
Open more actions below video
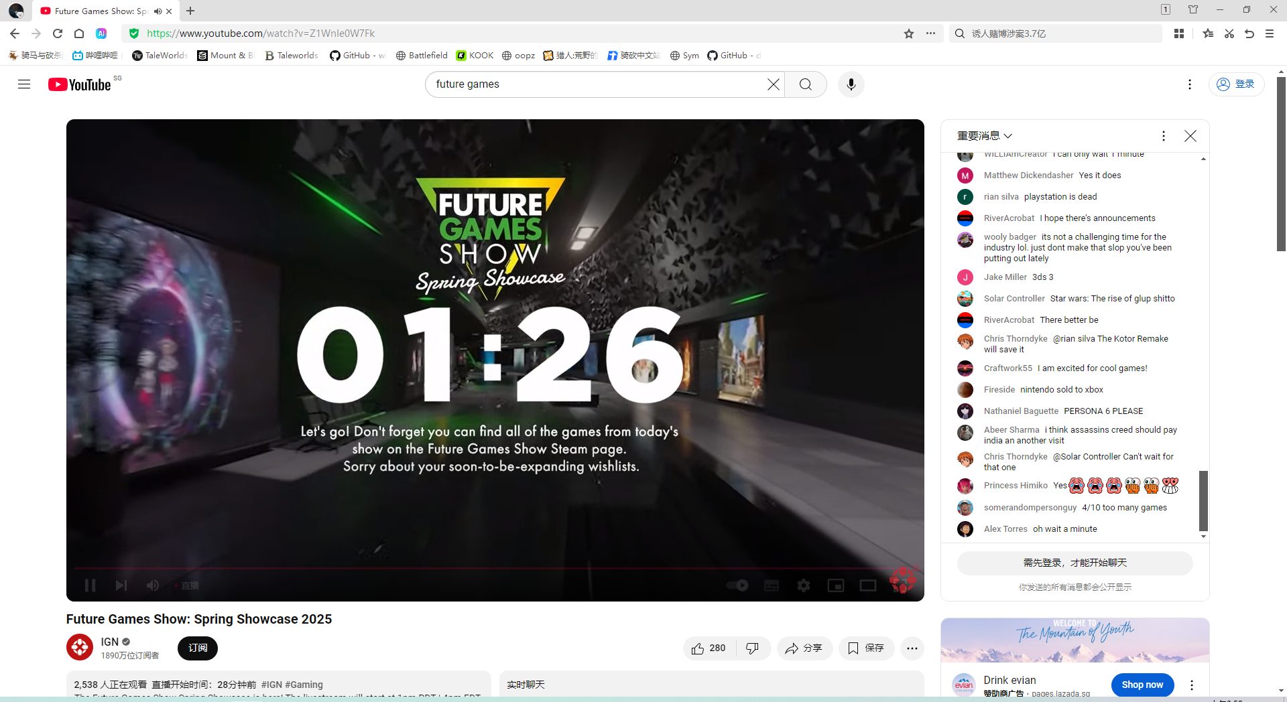pos(912,648)
